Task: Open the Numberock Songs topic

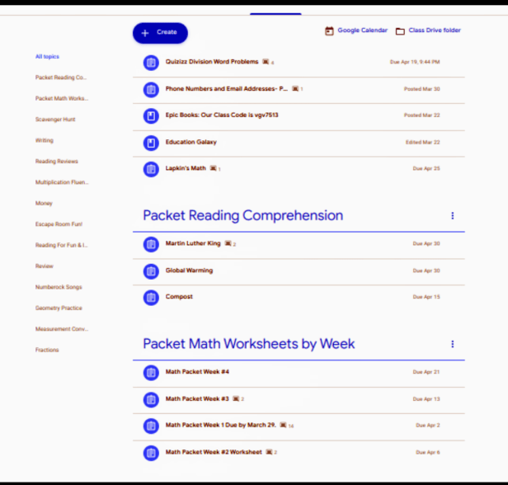Action: (59, 287)
